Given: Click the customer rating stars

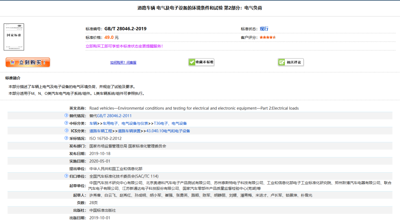Looking at the screenshot, I should pos(267,37).
